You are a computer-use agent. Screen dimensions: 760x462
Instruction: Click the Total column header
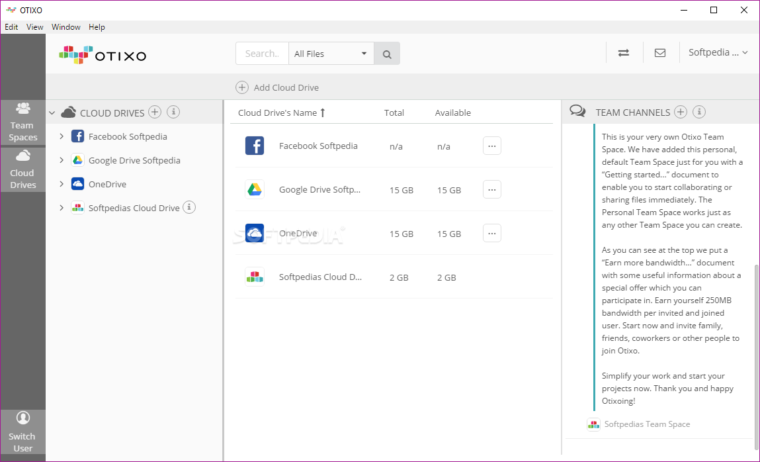coord(394,113)
